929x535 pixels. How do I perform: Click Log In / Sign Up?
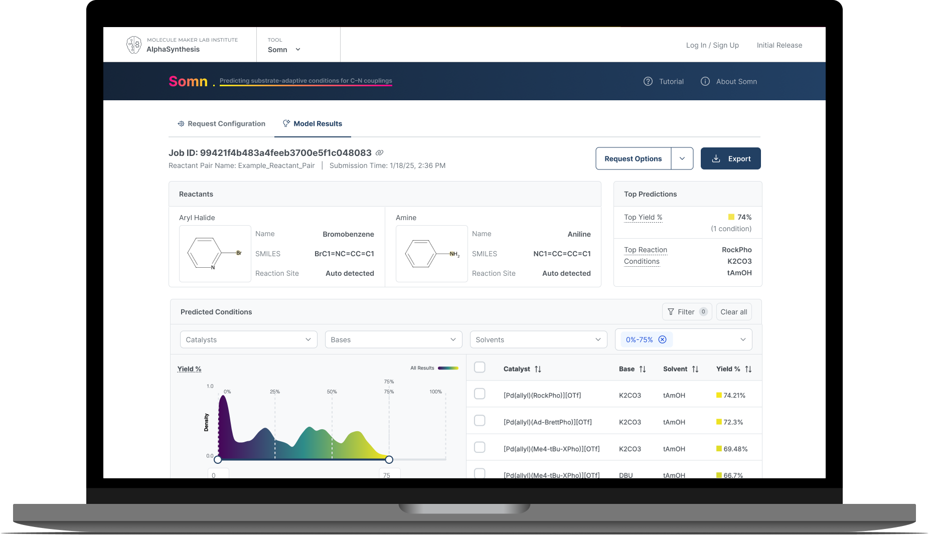pyautogui.click(x=712, y=45)
